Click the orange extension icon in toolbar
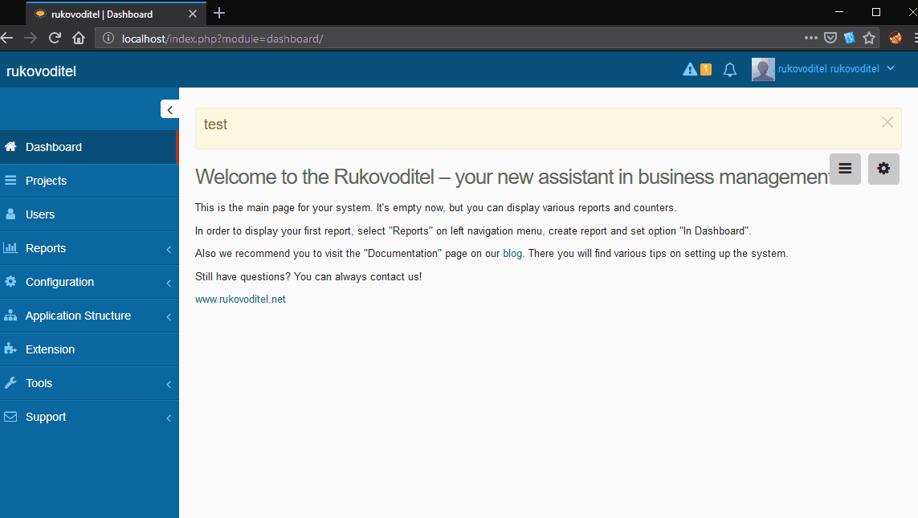This screenshot has width=918, height=518. click(896, 38)
